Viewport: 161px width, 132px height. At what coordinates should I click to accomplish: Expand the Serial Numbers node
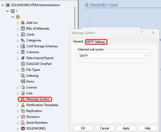pos(18,123)
